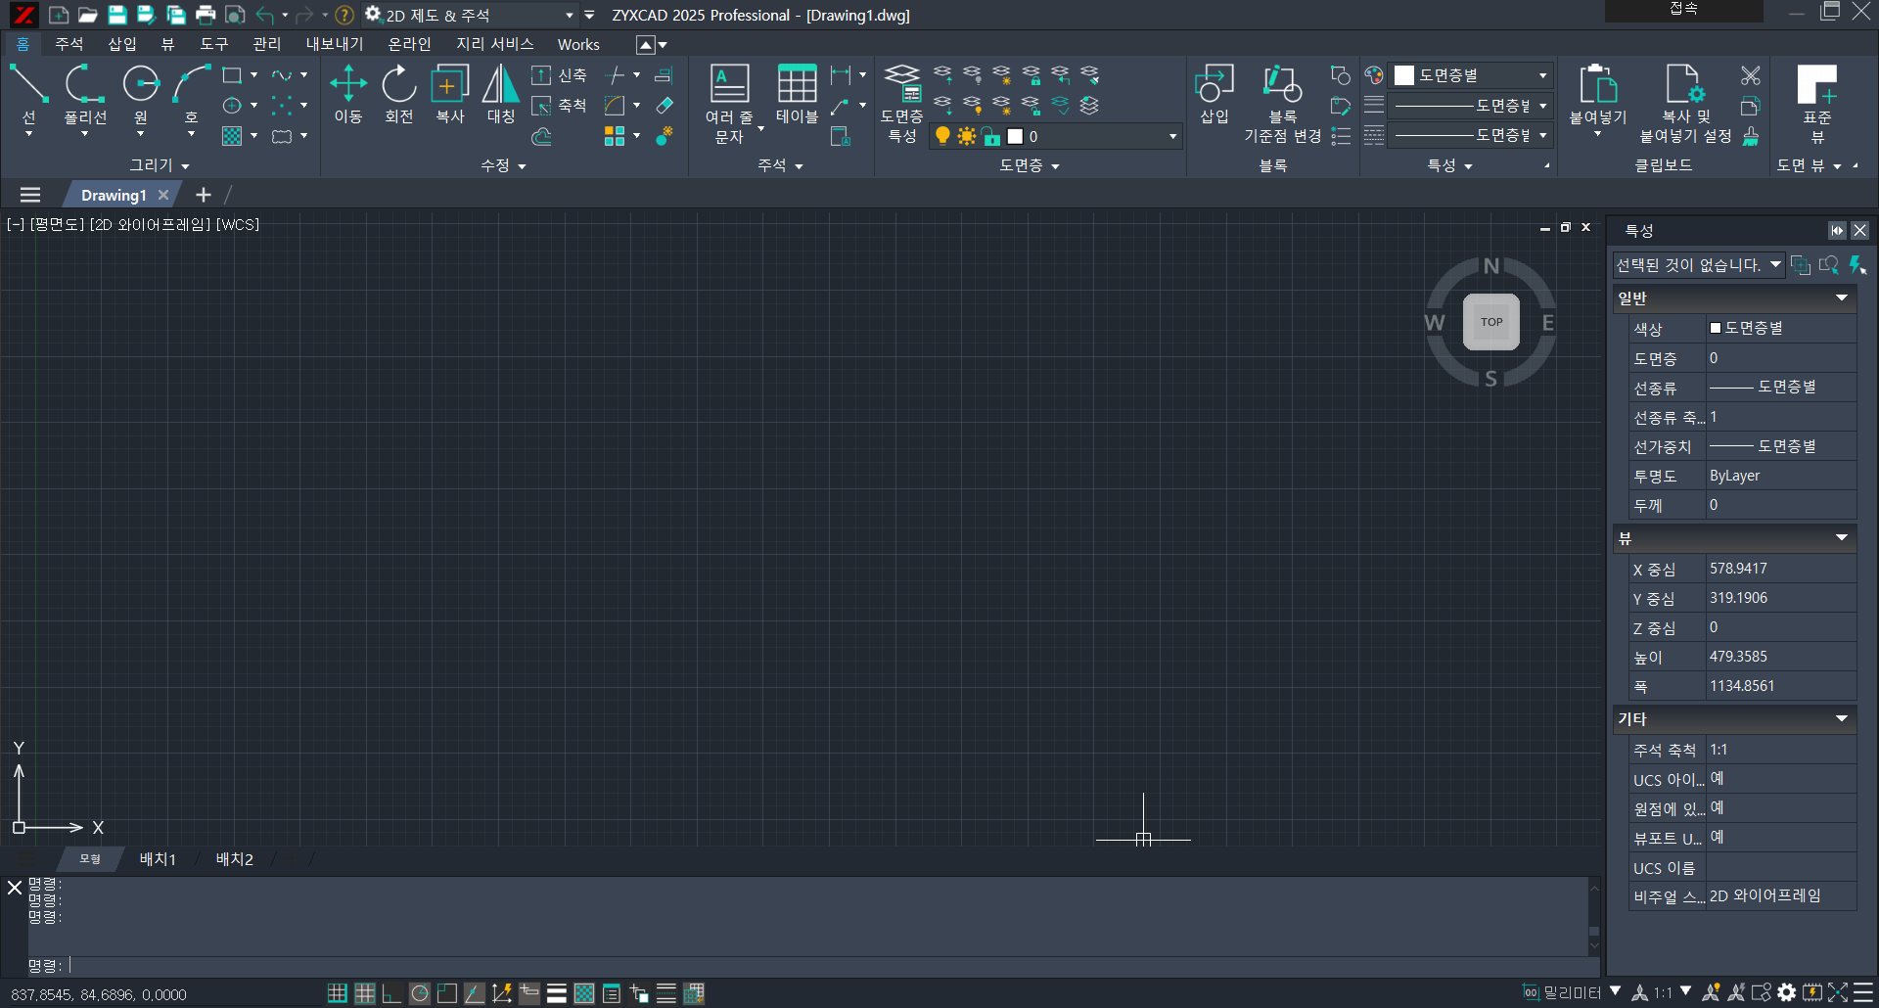
Task: Select the 선 (Line) drawing tool
Action: click(28, 94)
